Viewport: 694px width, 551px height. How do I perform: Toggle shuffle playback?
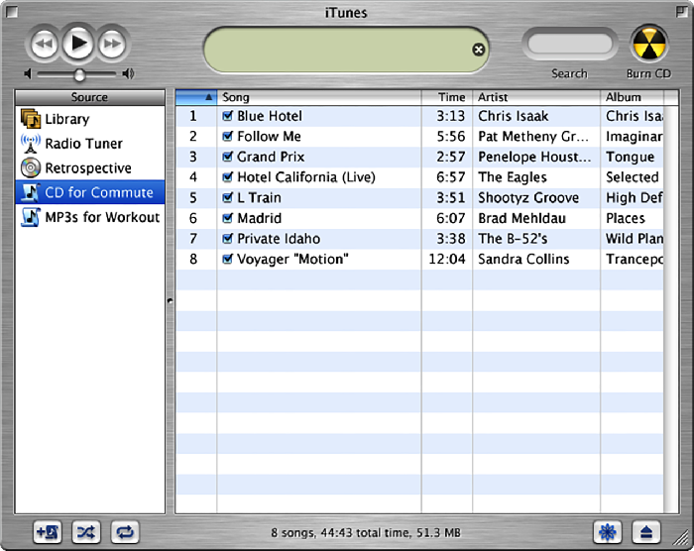pyautogui.click(x=86, y=532)
